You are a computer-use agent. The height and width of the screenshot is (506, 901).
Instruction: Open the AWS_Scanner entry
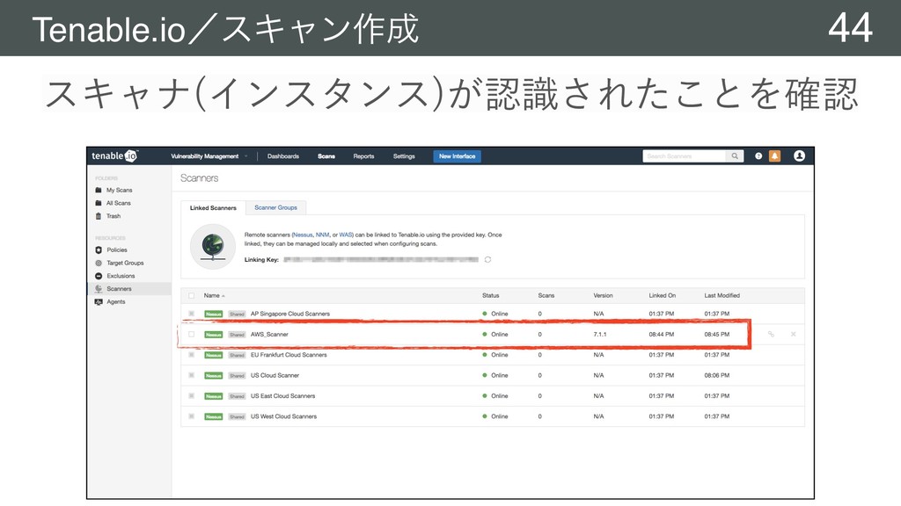coord(269,335)
